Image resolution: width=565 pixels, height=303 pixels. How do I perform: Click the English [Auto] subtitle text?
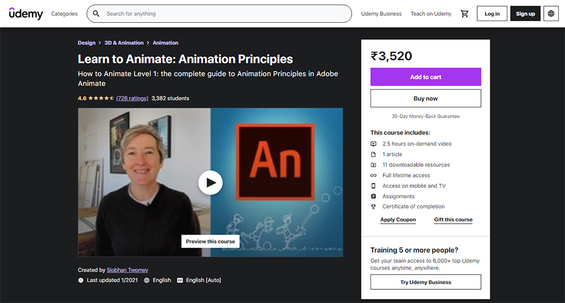(x=203, y=280)
